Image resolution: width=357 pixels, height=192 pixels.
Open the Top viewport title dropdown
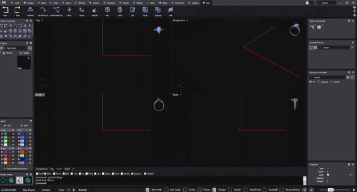[39, 20]
